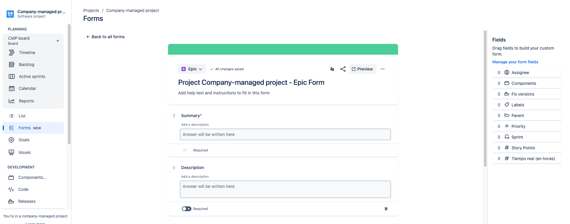This screenshot has height=224, width=570.
Task: Click the Summary answer input field
Action: (x=285, y=134)
